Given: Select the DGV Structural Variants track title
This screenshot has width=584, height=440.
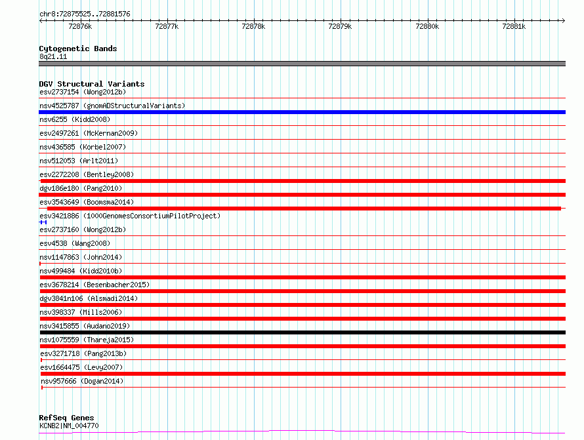Looking at the screenshot, I should [x=92, y=84].
